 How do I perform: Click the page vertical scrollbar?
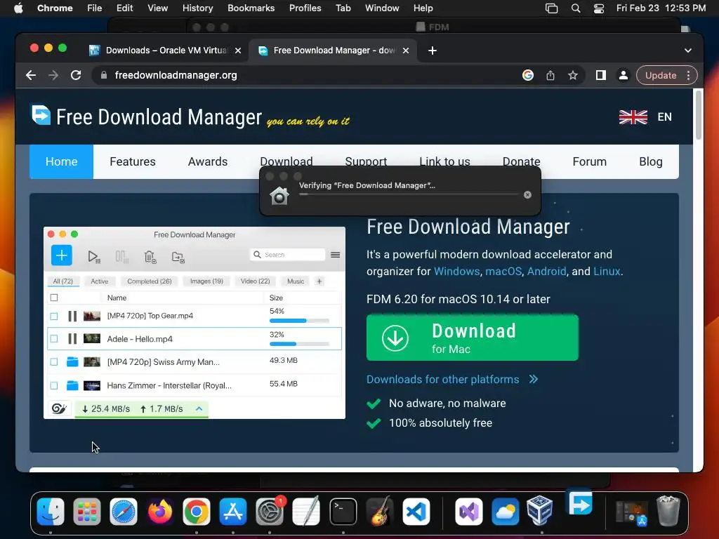click(x=699, y=114)
